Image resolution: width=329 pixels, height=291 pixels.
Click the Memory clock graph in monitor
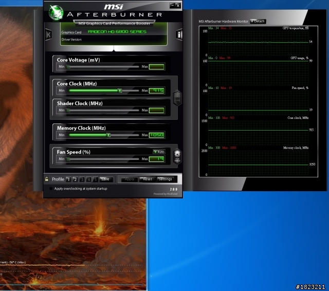click(258, 163)
